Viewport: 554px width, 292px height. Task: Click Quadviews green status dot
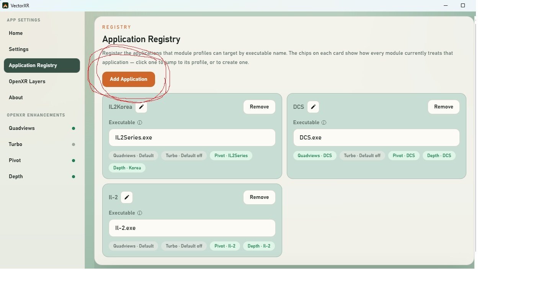coord(74,128)
